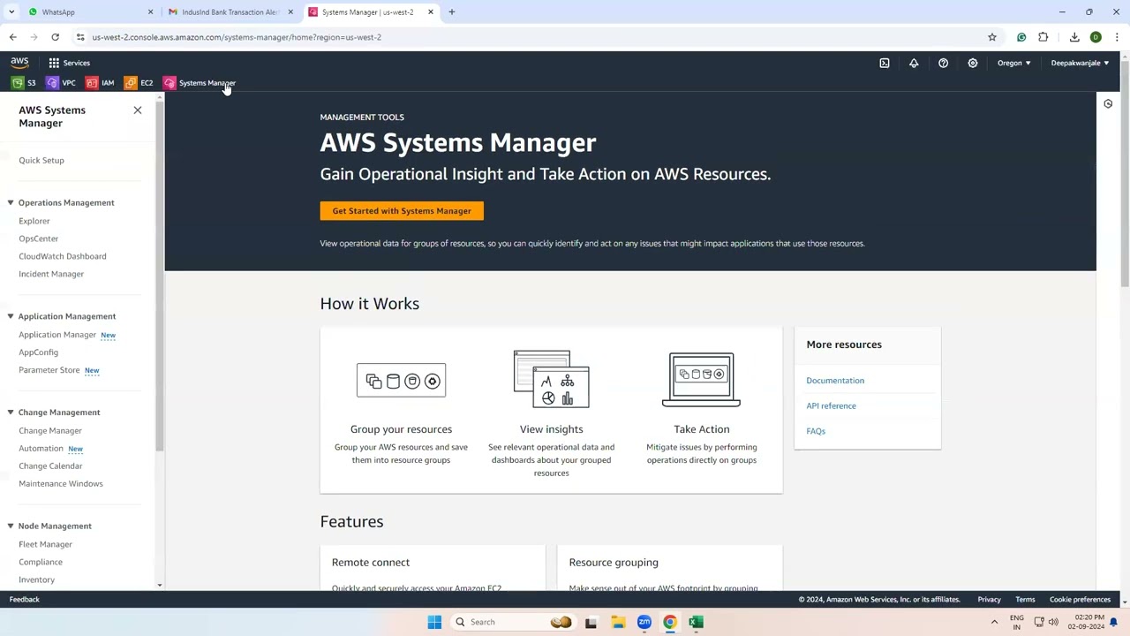The height and width of the screenshot is (636, 1130).
Task: Collapse the Change Management section
Action: pos(11,413)
